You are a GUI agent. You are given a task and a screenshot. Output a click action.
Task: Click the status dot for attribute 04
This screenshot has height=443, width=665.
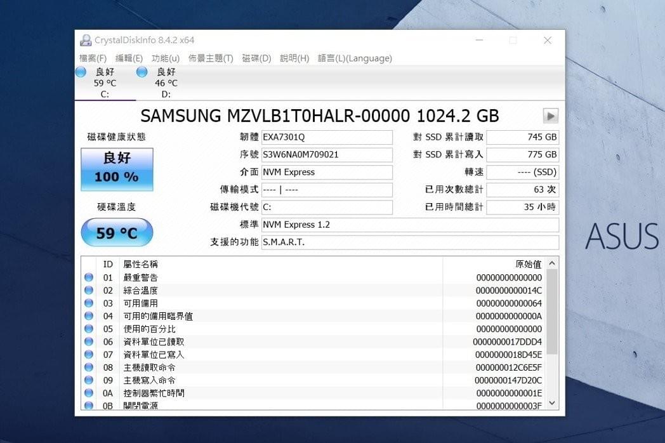coord(89,316)
